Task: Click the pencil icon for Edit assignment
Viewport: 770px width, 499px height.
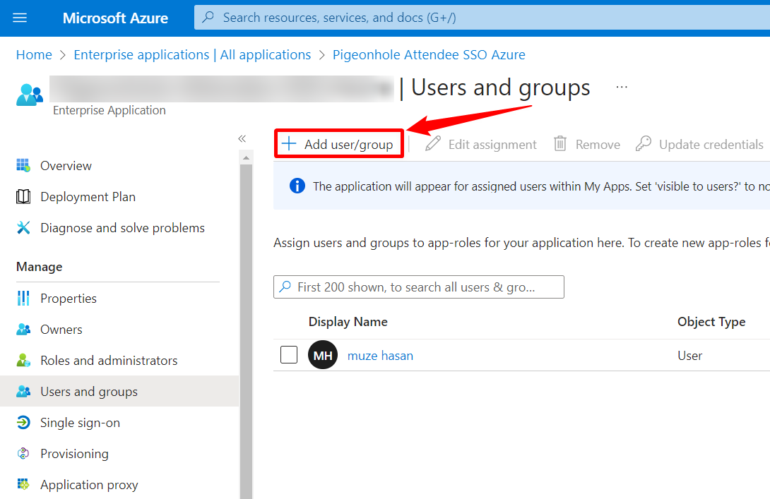Action: click(x=432, y=144)
